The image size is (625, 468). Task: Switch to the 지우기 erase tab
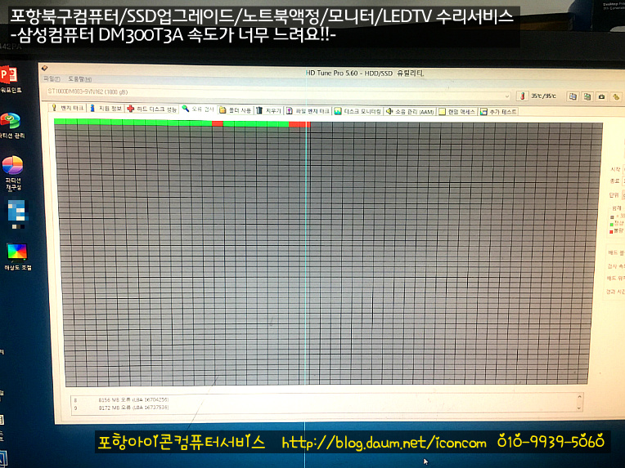click(x=268, y=110)
